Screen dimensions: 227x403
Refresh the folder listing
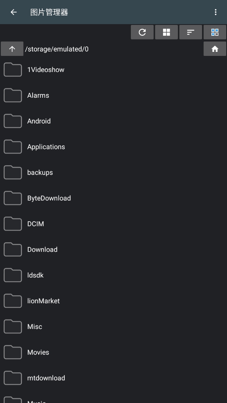pos(142,32)
